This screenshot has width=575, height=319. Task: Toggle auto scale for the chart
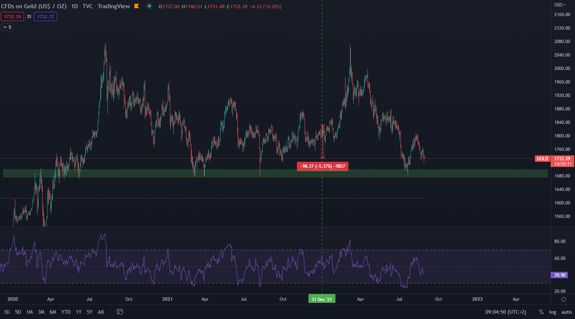566,312
